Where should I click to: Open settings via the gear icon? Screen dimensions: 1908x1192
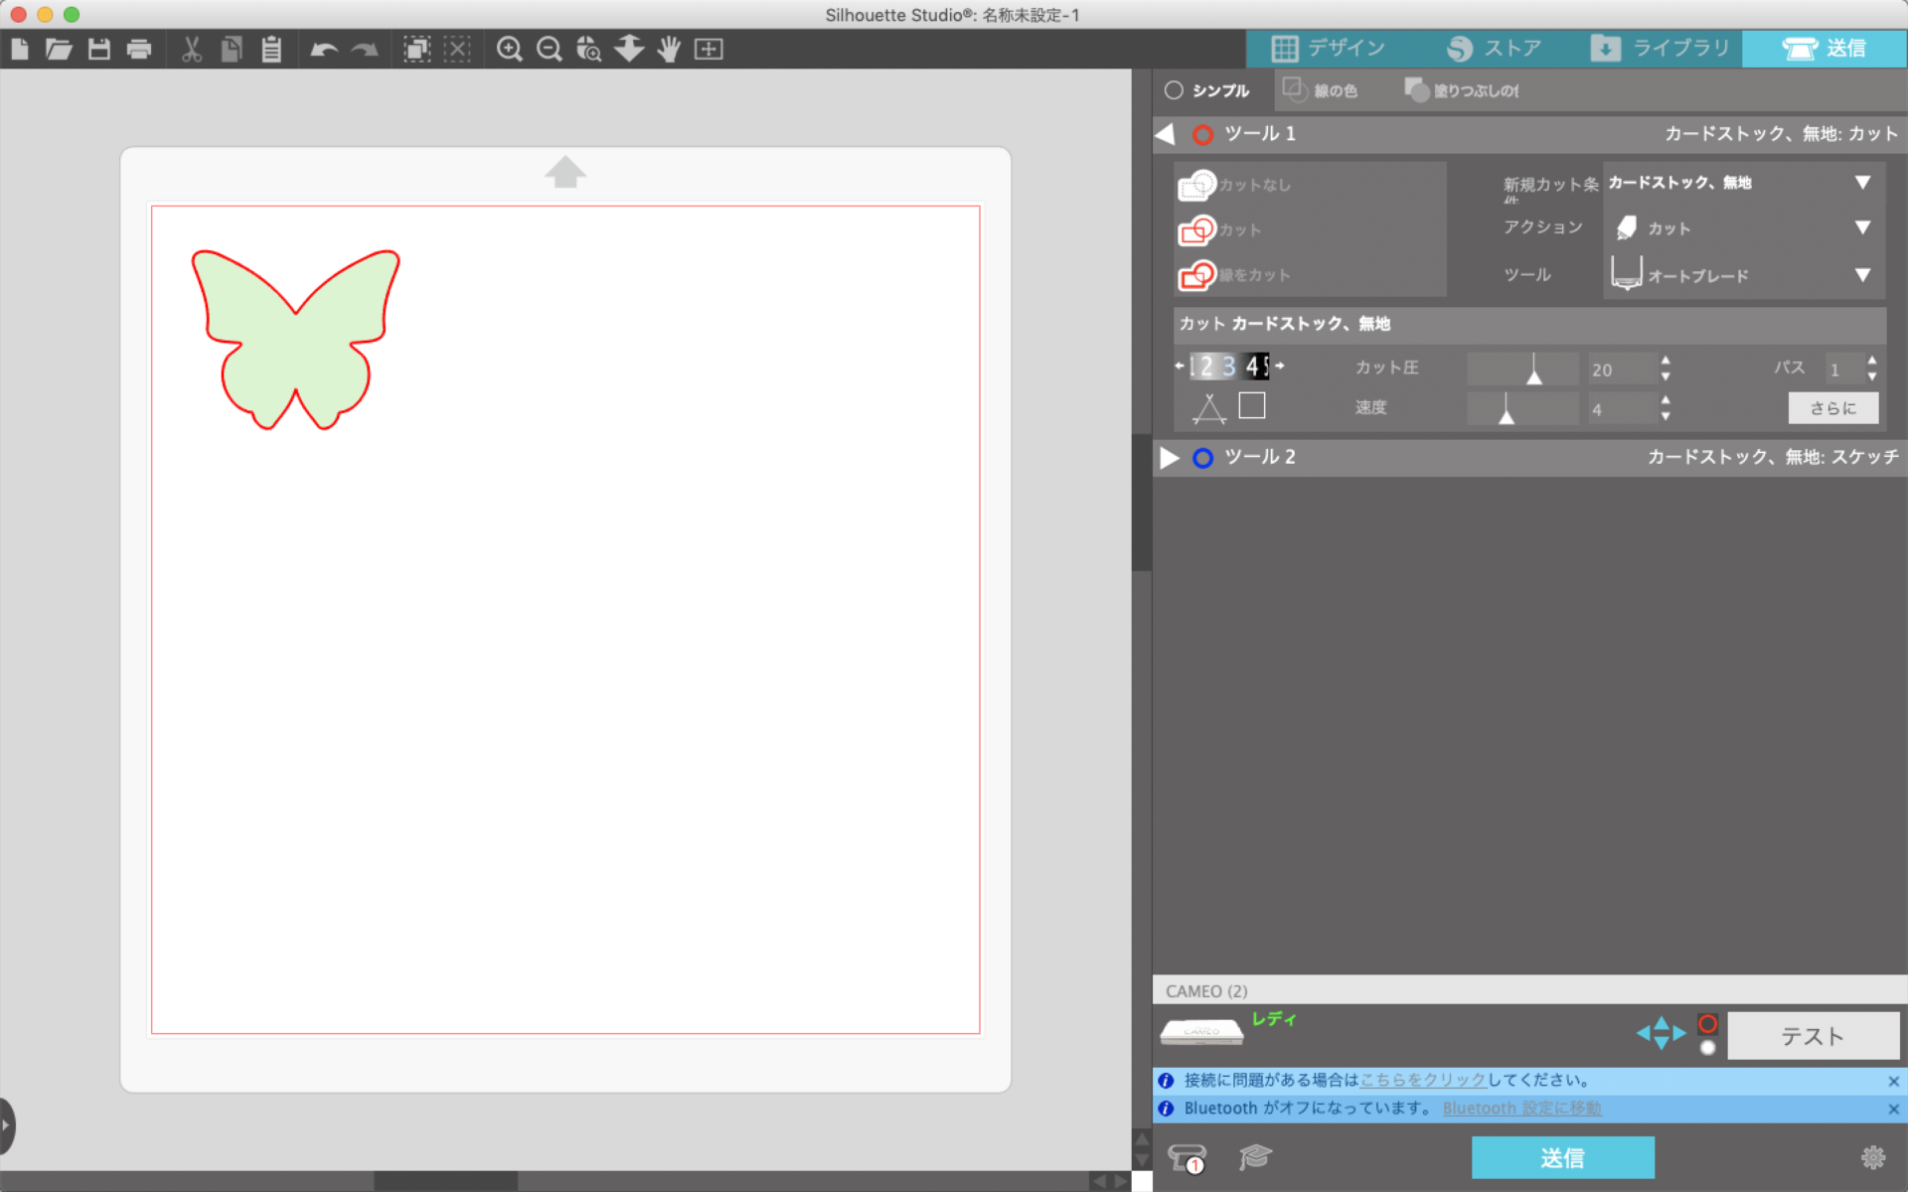pyautogui.click(x=1874, y=1157)
